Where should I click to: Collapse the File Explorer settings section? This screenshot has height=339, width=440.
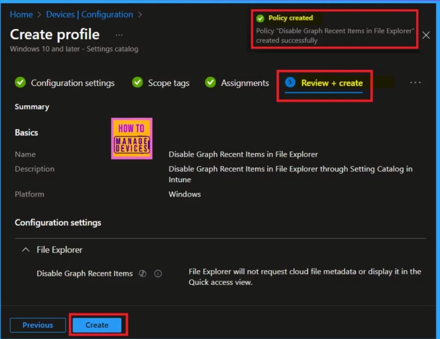tap(26, 250)
